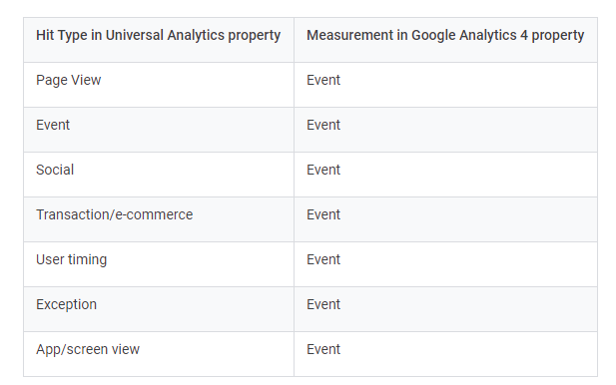The image size is (616, 385).
Task: Click the 'Measurement in Google Analytics 4 property' header
Action: (x=445, y=40)
